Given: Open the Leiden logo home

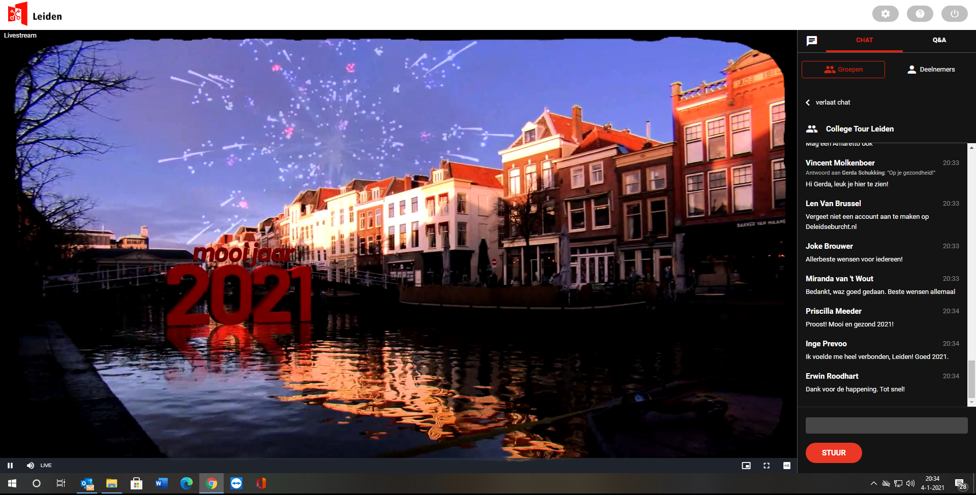Looking at the screenshot, I should [35, 15].
